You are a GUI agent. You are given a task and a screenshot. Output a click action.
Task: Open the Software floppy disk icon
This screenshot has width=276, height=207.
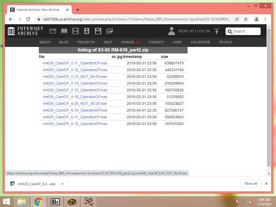click(98, 31)
